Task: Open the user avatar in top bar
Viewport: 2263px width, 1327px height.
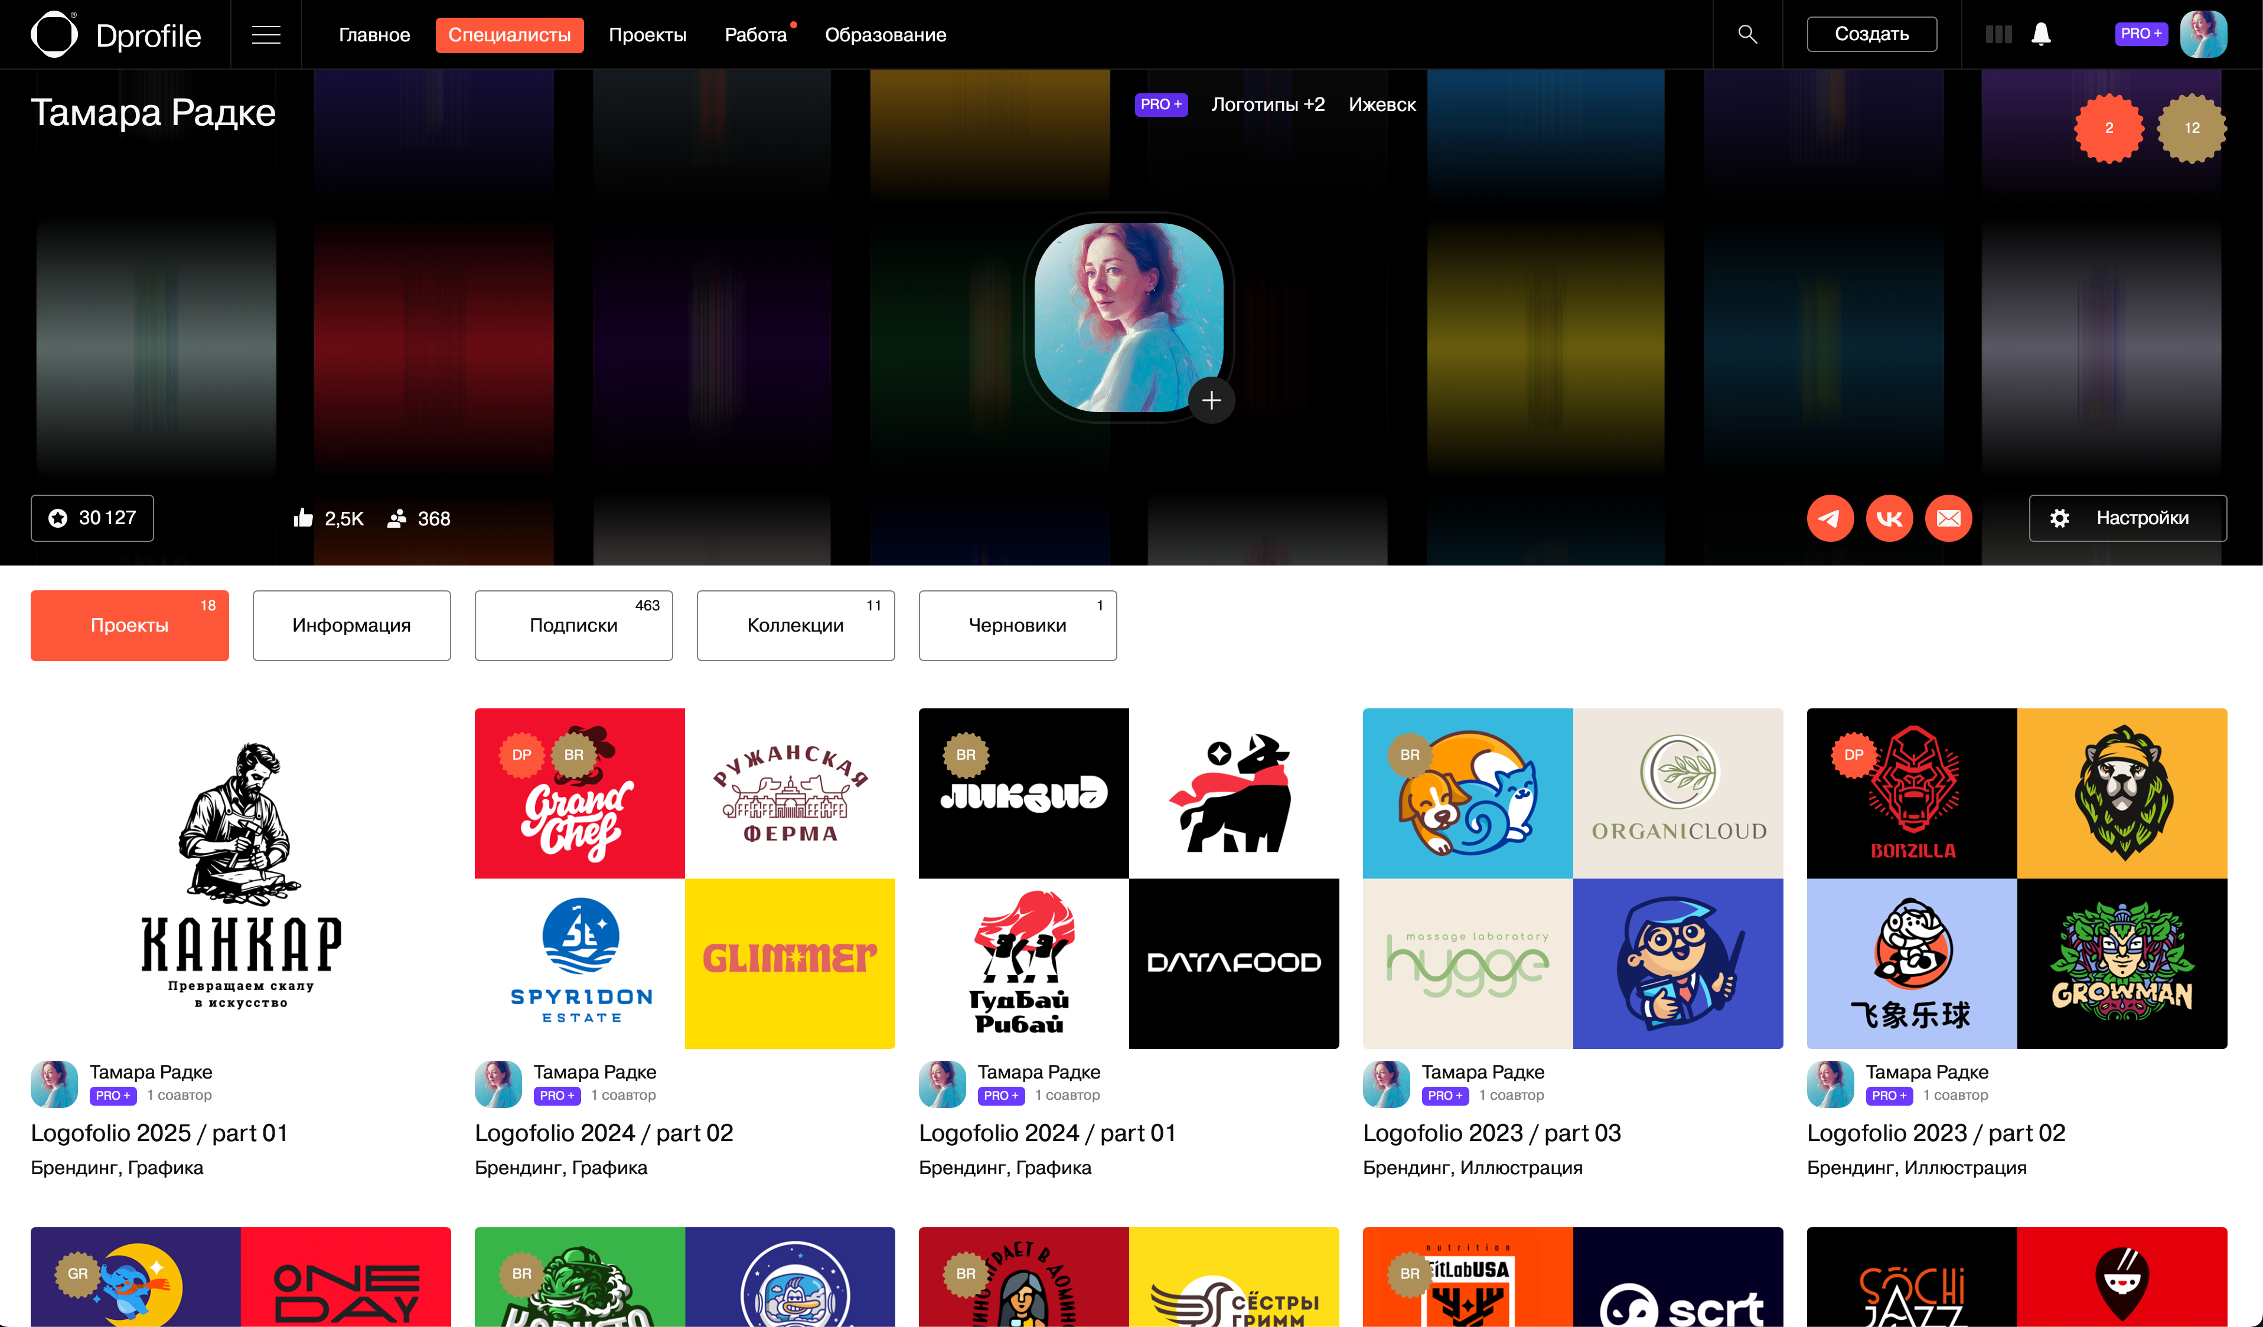Action: click(x=2203, y=34)
